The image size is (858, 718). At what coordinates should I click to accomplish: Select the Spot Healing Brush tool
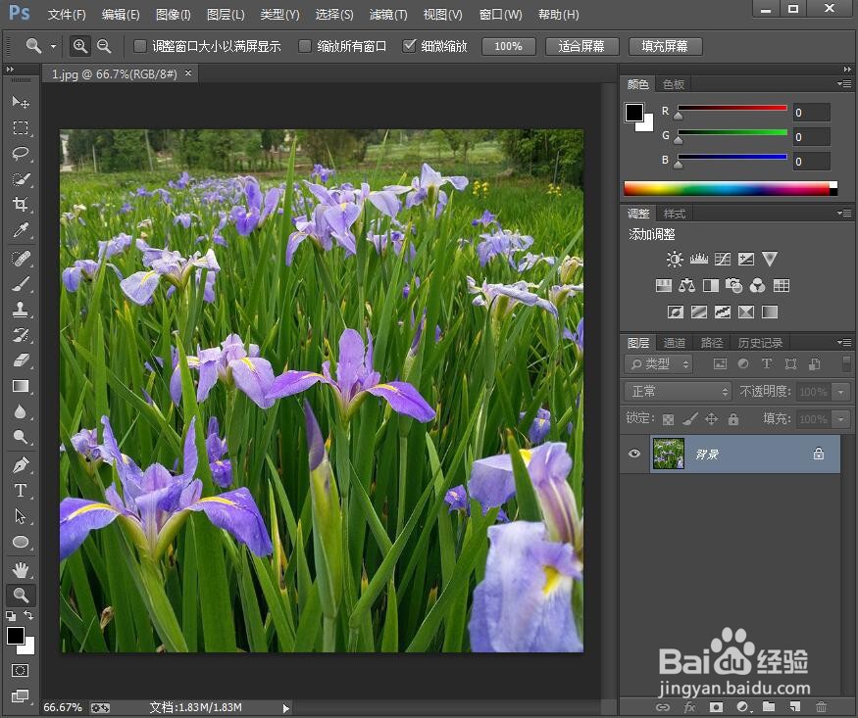[x=21, y=259]
